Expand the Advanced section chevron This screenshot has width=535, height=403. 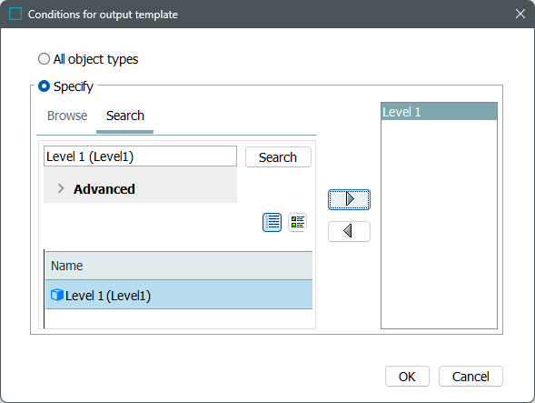coord(61,188)
